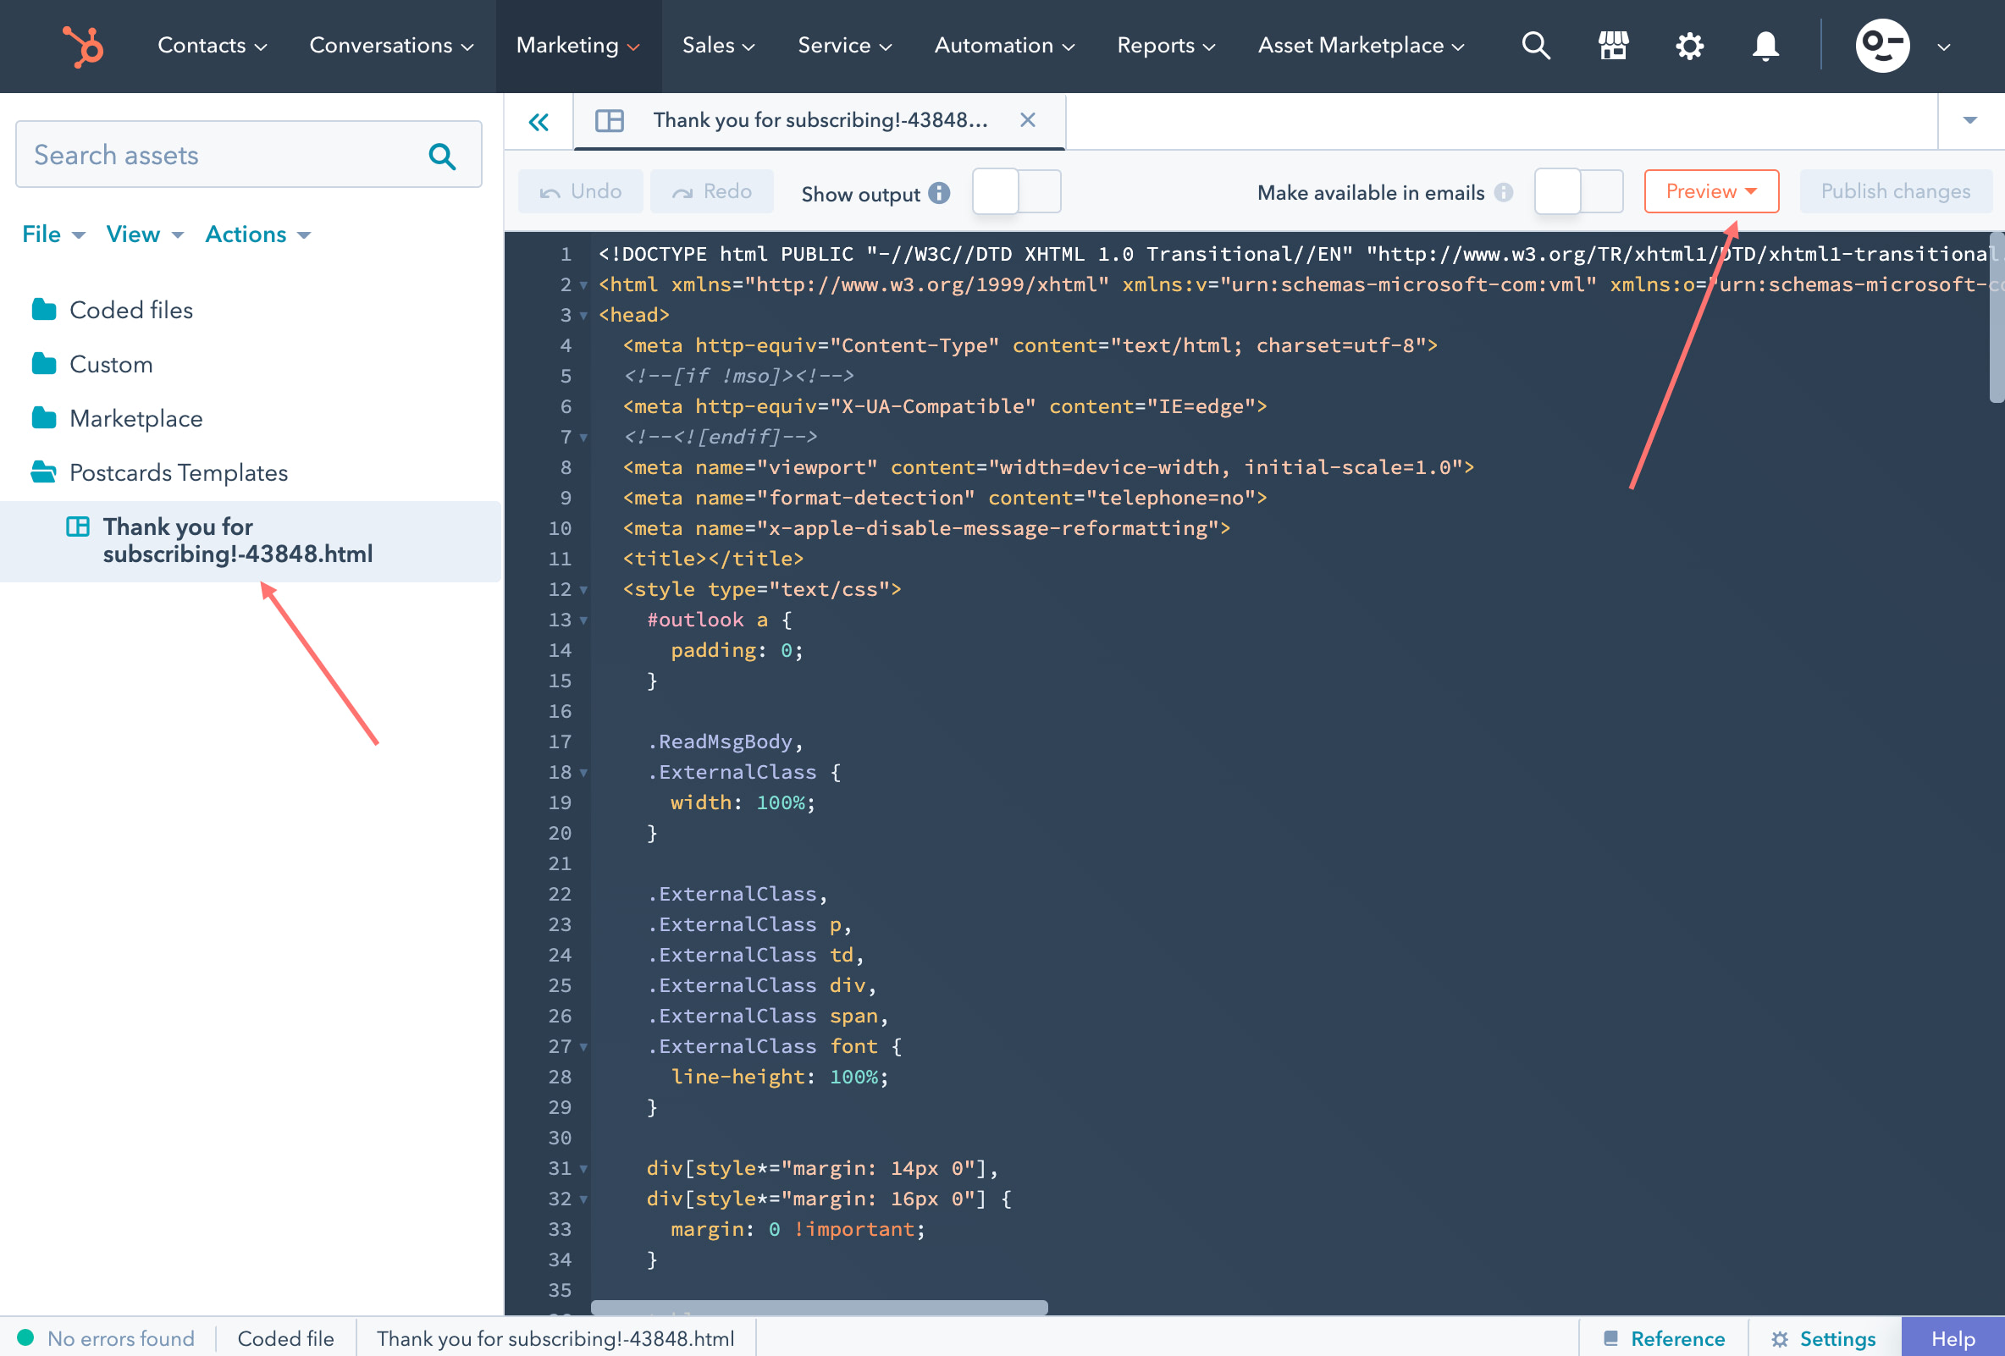The image size is (2005, 1356).
Task: Select the Coded Files folder in sidebar
Action: [130, 309]
